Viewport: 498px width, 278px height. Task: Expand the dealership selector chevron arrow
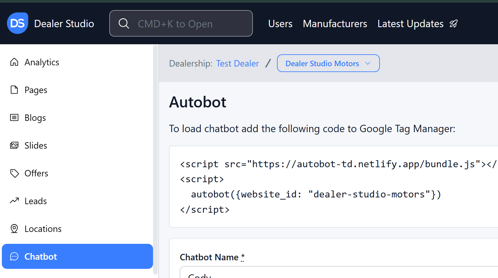pos(368,63)
